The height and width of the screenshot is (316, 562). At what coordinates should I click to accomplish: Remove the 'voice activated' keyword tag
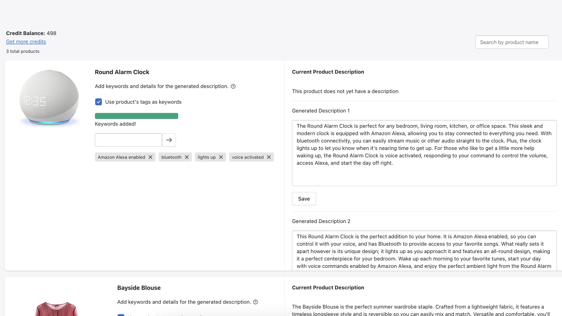point(269,157)
